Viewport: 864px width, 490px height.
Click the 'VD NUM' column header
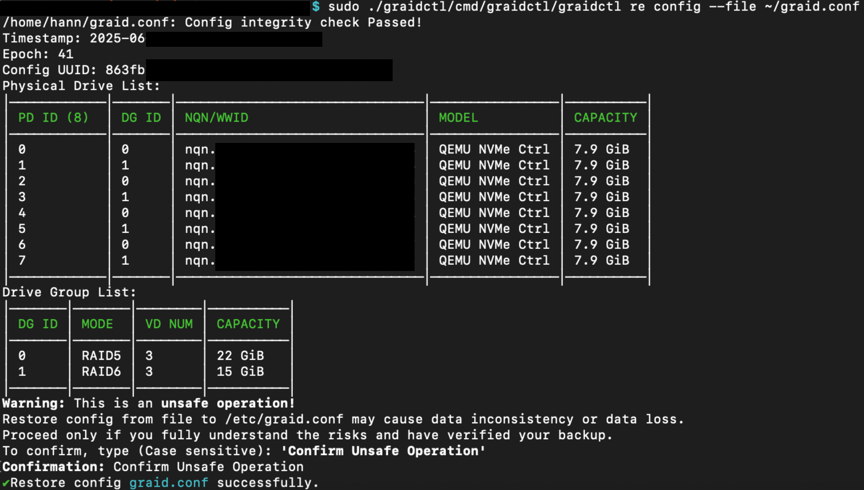click(x=168, y=324)
